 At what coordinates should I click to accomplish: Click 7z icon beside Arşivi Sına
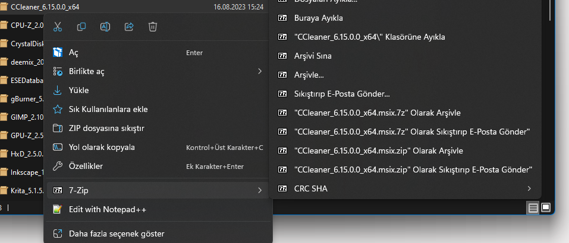pyautogui.click(x=282, y=56)
